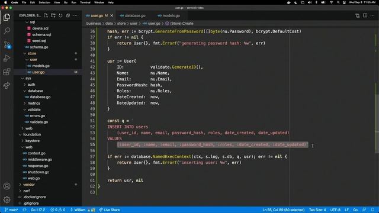Open seed.sql file
Viewport: 379px width, 213px height.
pos(39,41)
